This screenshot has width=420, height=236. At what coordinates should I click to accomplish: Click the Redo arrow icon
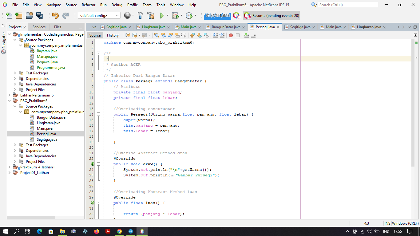click(66, 16)
